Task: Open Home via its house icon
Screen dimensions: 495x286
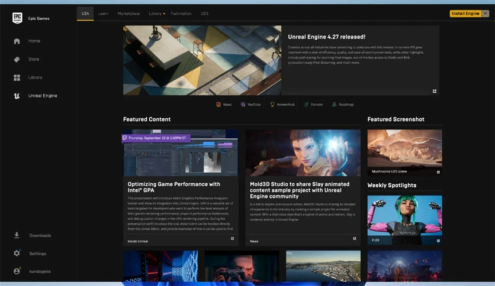Action: 17,41
